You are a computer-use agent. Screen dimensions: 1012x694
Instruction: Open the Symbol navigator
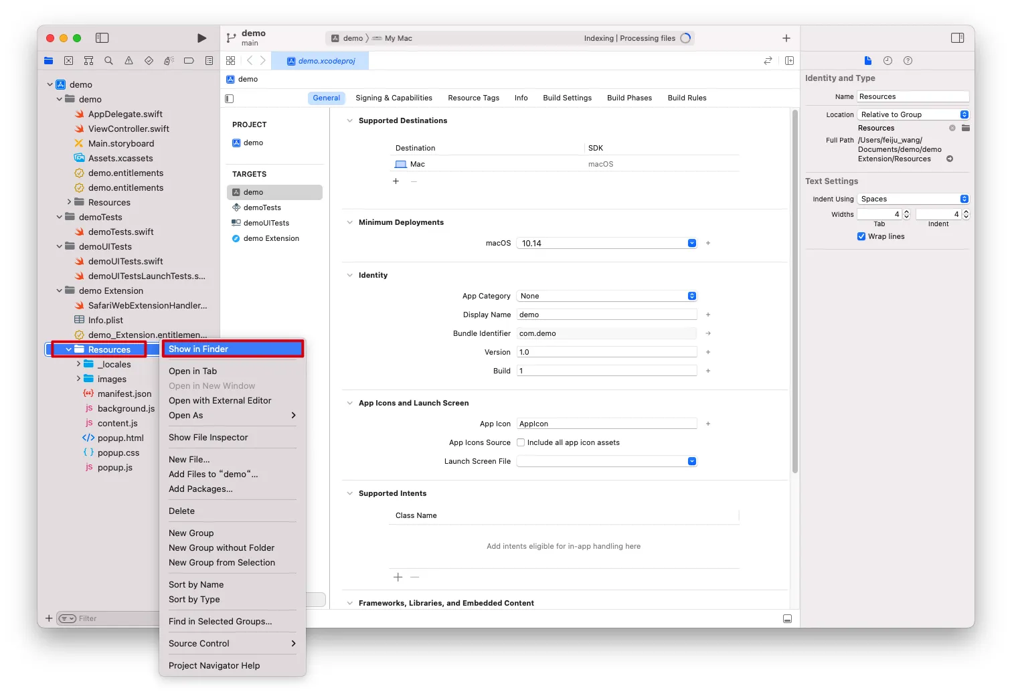click(x=88, y=61)
